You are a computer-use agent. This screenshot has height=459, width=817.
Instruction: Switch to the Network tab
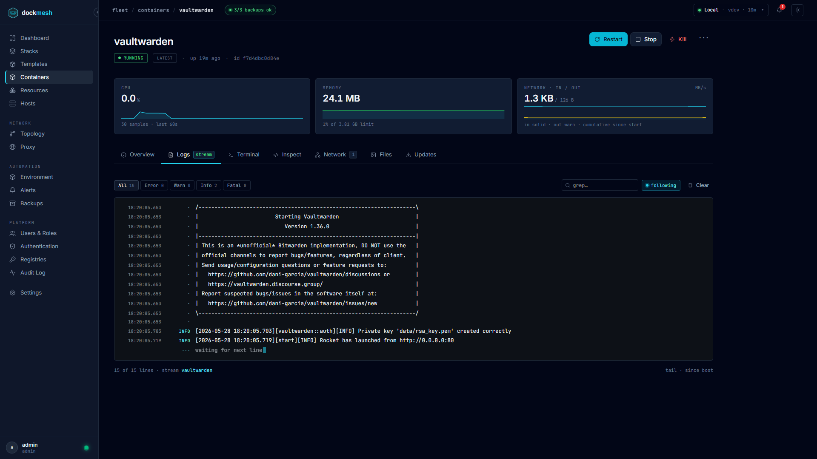336,155
